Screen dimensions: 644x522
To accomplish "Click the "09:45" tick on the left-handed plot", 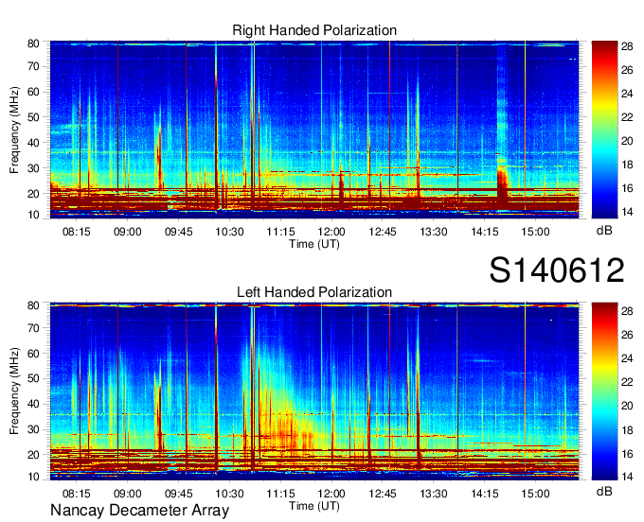I will click(x=179, y=494).
